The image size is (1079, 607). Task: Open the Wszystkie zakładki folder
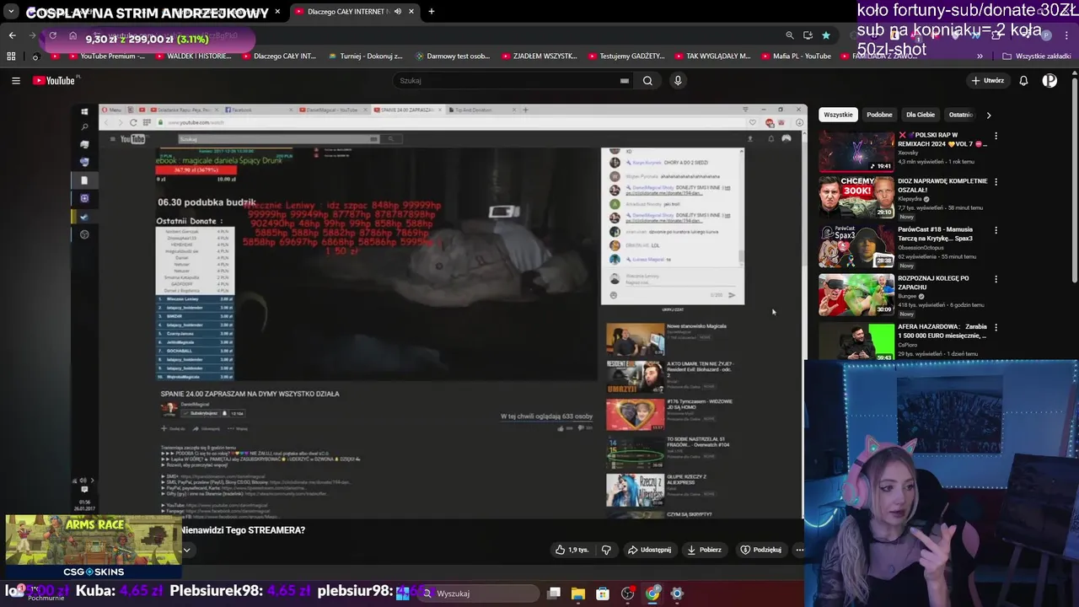[1036, 56]
